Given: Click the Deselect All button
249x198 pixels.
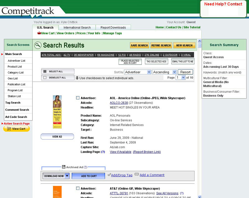Looking at the screenshot, I should (x=58, y=78).
